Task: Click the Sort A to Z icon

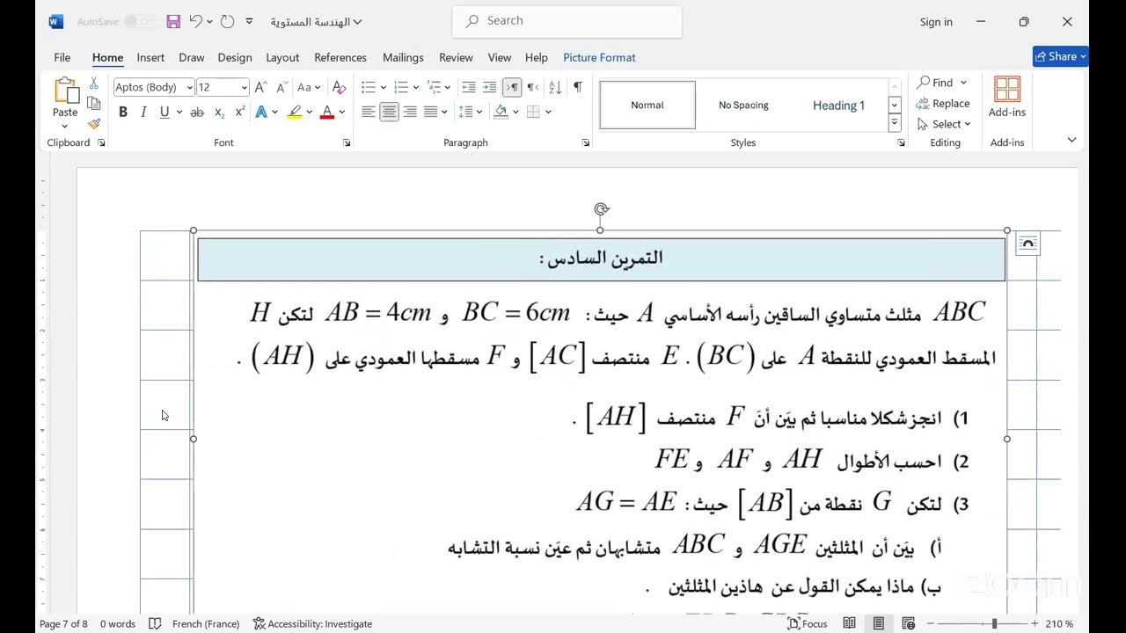Action: click(x=555, y=87)
